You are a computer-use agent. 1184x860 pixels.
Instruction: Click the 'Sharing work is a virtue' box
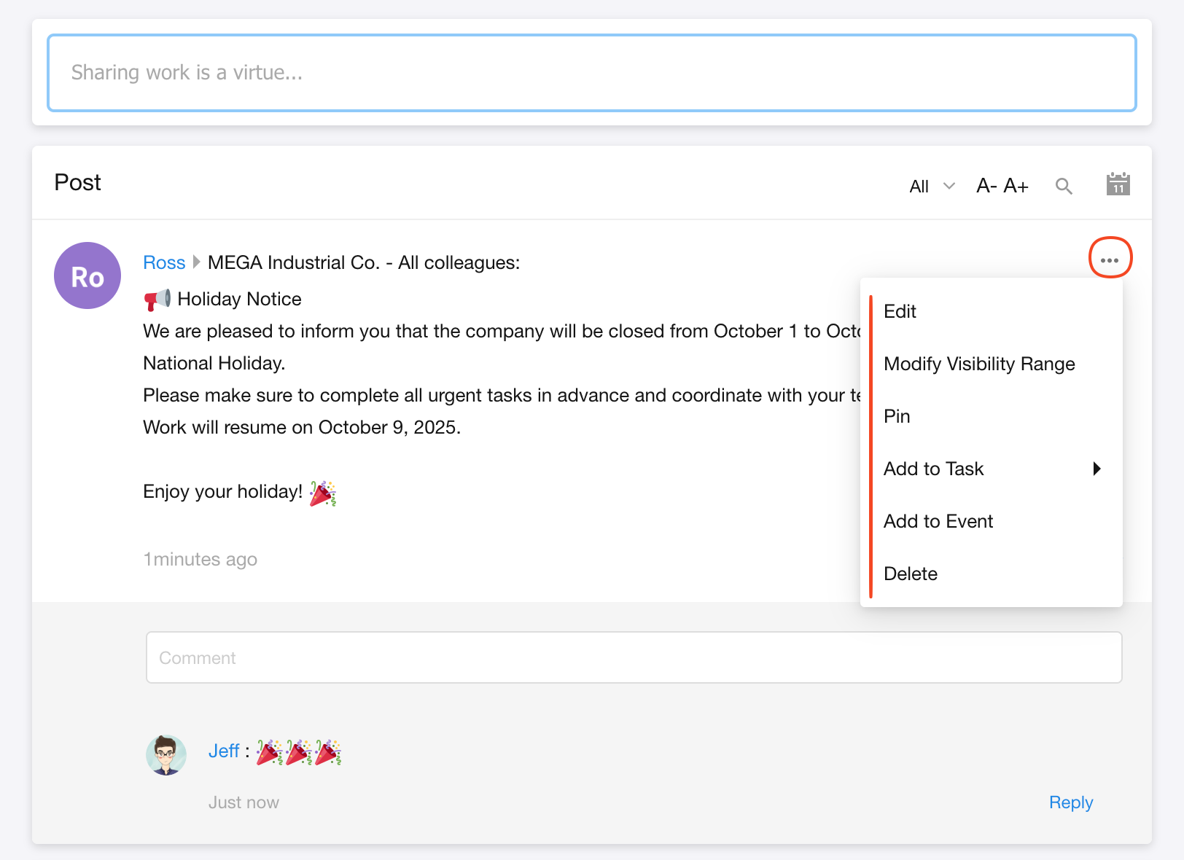591,73
